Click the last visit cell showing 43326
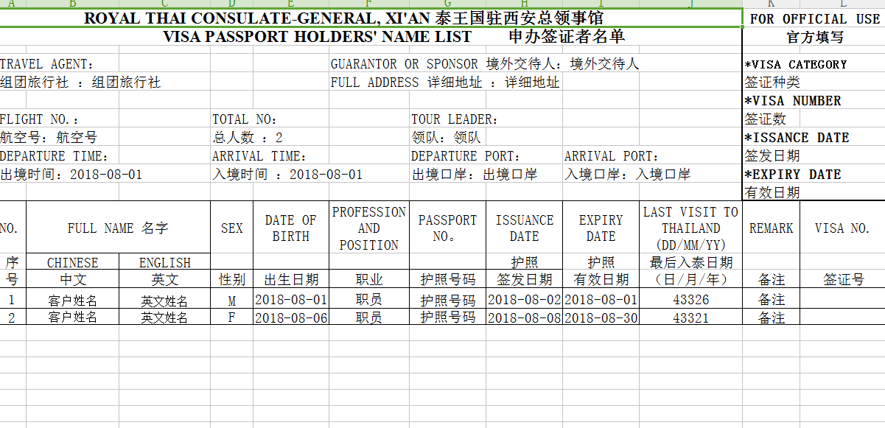 click(x=690, y=301)
